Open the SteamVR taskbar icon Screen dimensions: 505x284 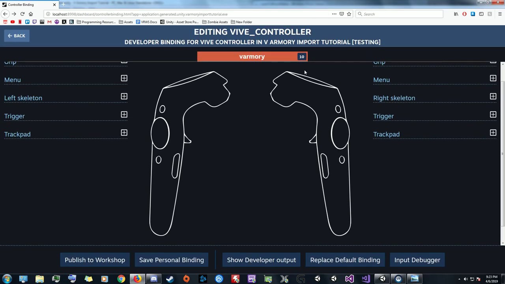coord(398,279)
